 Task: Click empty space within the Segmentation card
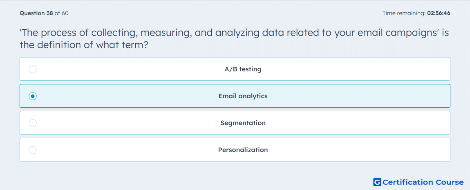click(x=120, y=123)
